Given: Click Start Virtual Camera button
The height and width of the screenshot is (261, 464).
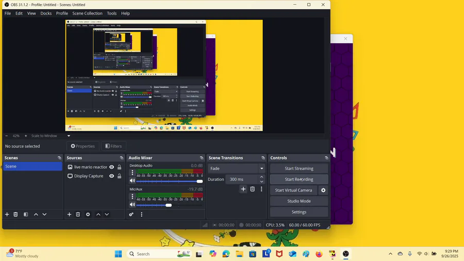Looking at the screenshot, I should pyautogui.click(x=293, y=190).
